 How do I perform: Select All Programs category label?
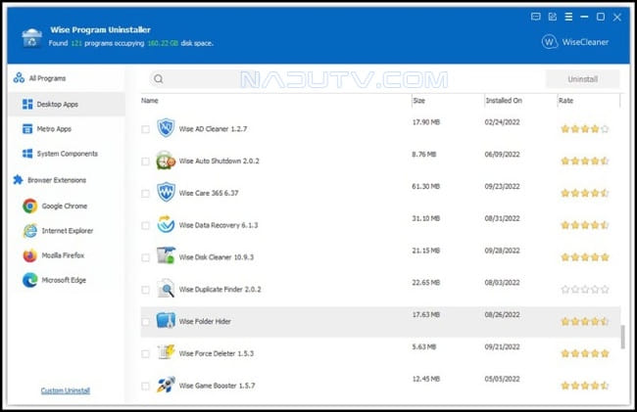pyautogui.click(x=47, y=78)
